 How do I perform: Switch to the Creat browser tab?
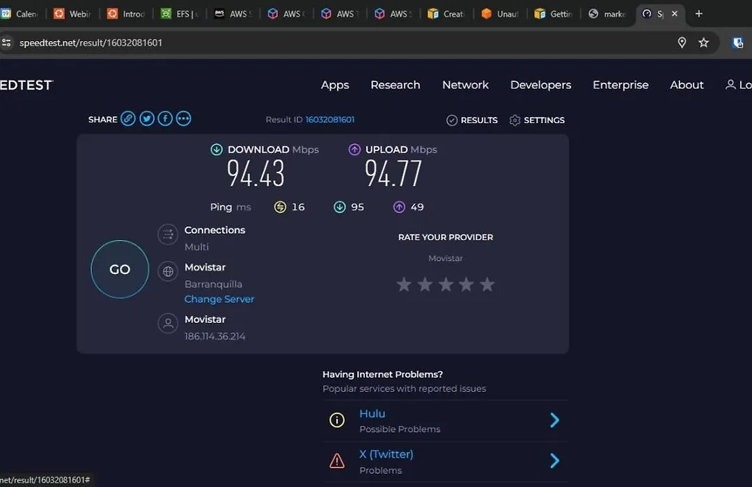[x=448, y=14]
